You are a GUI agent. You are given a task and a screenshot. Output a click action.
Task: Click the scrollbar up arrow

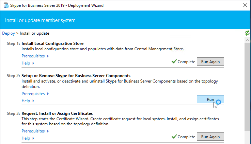click(247, 40)
